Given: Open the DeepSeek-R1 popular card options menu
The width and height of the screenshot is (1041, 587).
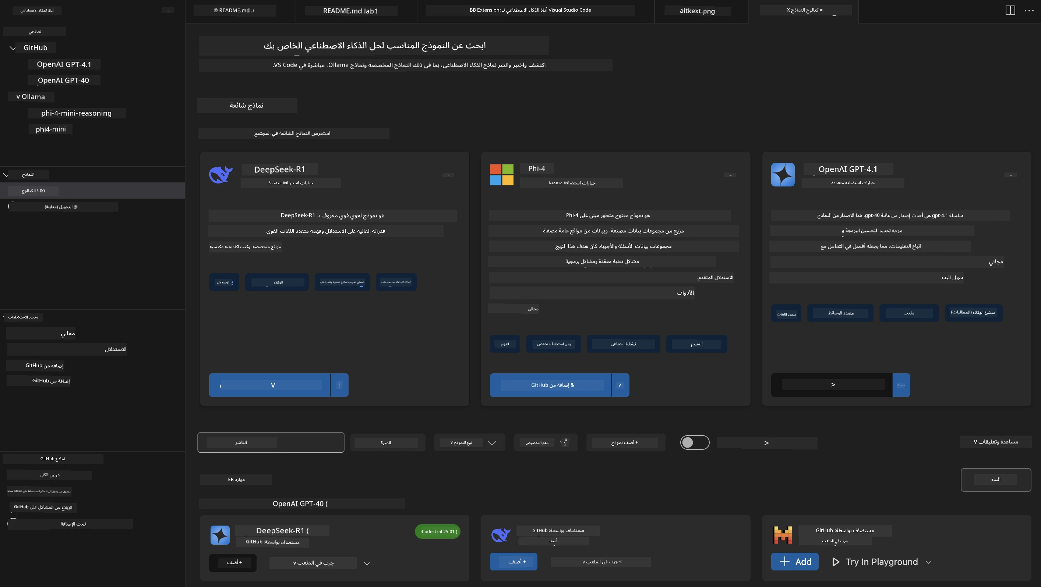Looking at the screenshot, I should [448, 175].
